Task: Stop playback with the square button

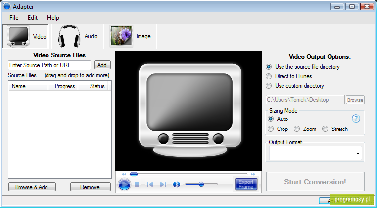Action: tap(137, 185)
